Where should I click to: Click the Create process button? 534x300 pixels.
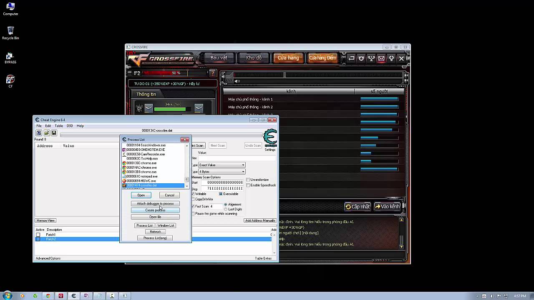tap(155, 210)
